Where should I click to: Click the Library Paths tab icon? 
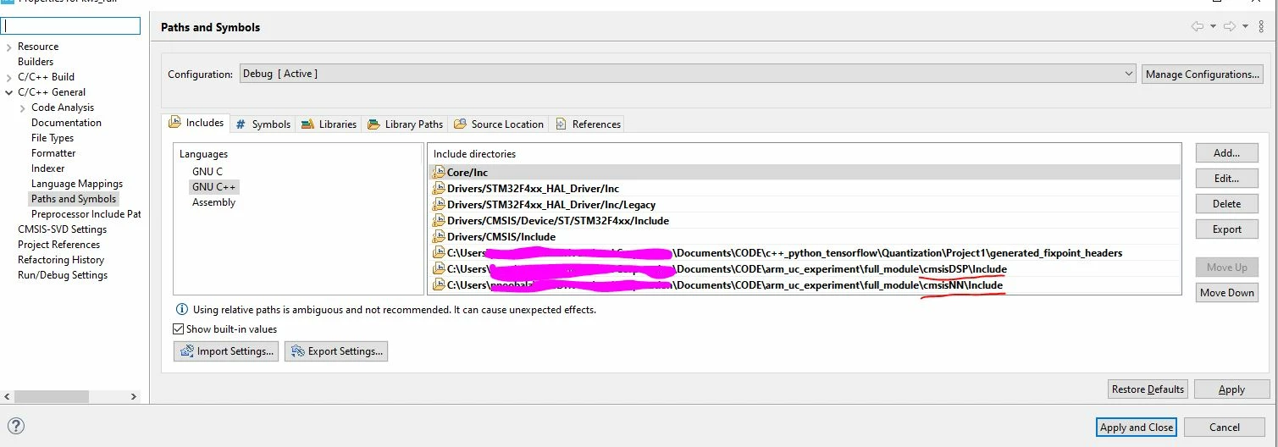click(x=373, y=124)
